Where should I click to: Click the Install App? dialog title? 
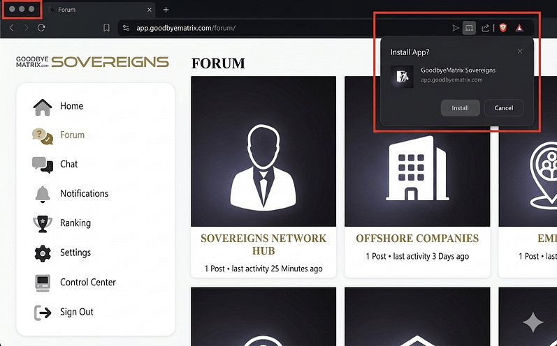410,52
